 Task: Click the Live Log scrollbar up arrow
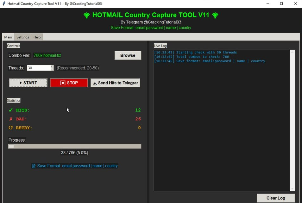coord(293,52)
